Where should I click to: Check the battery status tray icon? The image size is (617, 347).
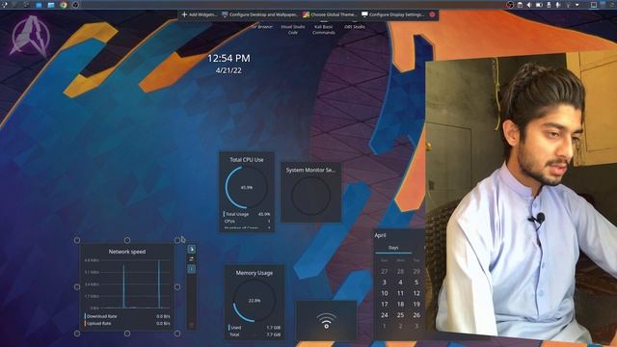pyautogui.click(x=539, y=5)
